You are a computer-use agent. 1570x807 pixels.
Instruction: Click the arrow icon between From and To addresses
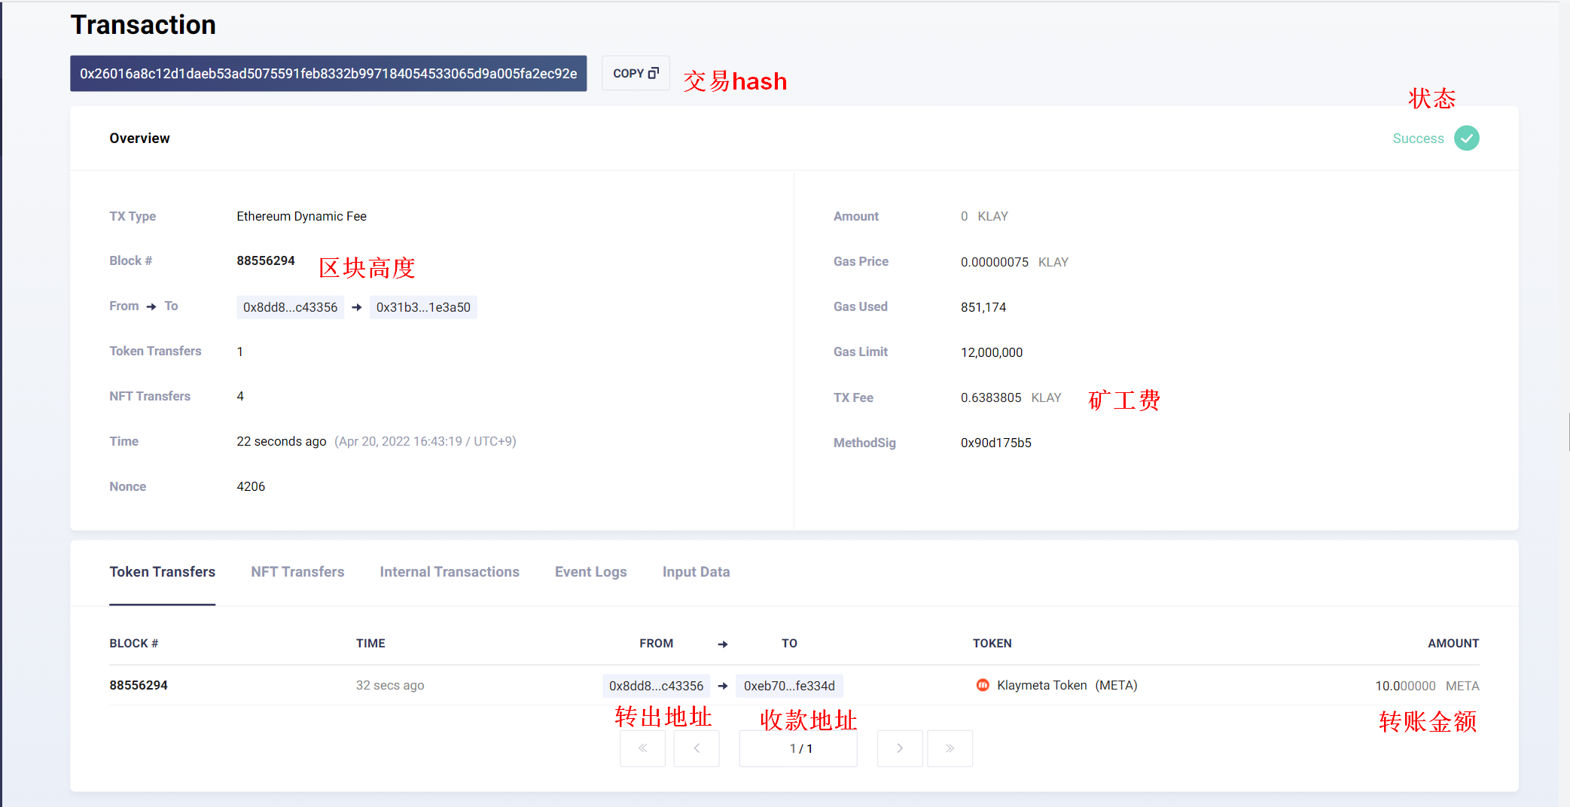click(356, 307)
